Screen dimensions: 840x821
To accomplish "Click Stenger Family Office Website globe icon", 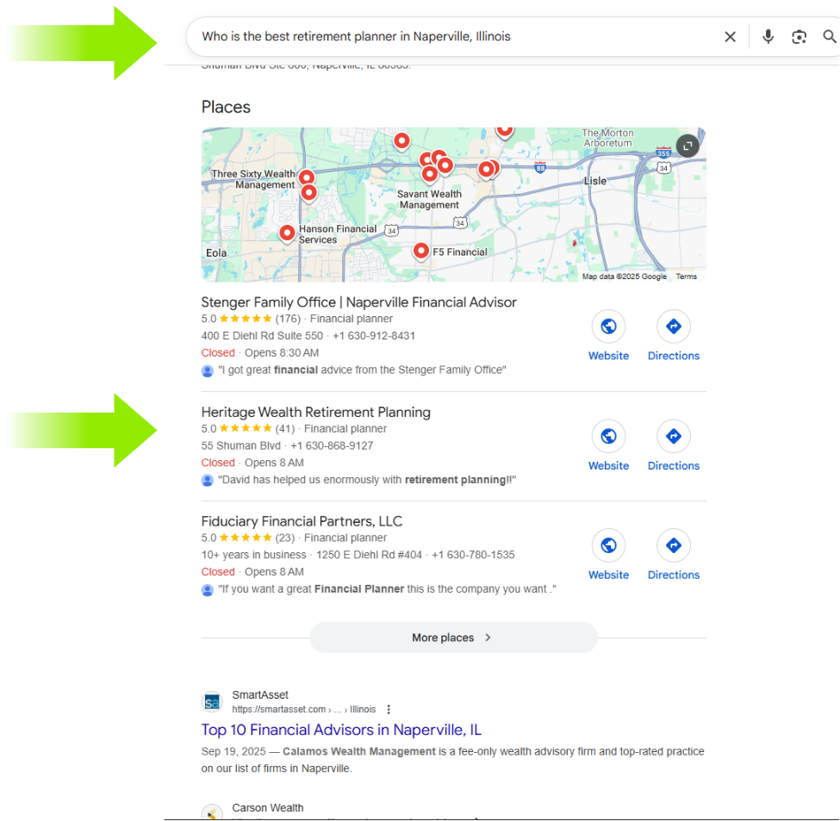I will 608,327.
